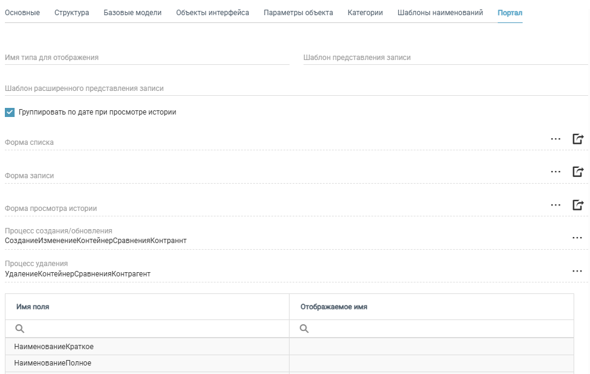Click the search filter under Имя поля
This screenshot has height=374, width=590.
(152, 329)
